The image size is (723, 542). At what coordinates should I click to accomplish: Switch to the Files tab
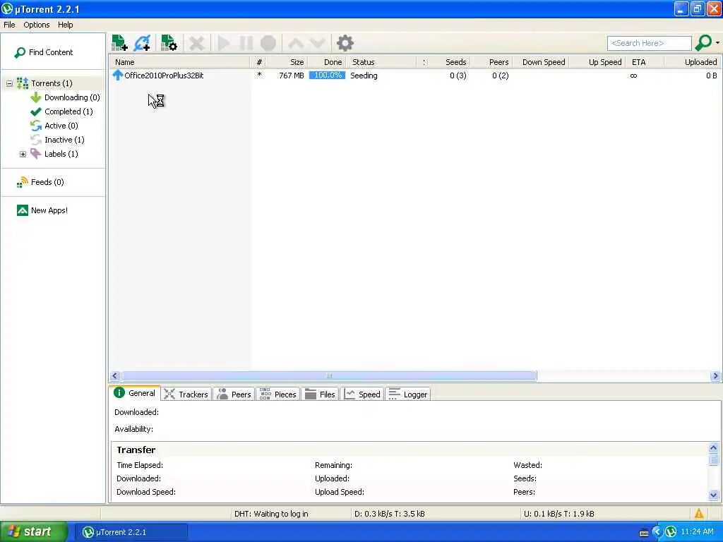click(320, 395)
